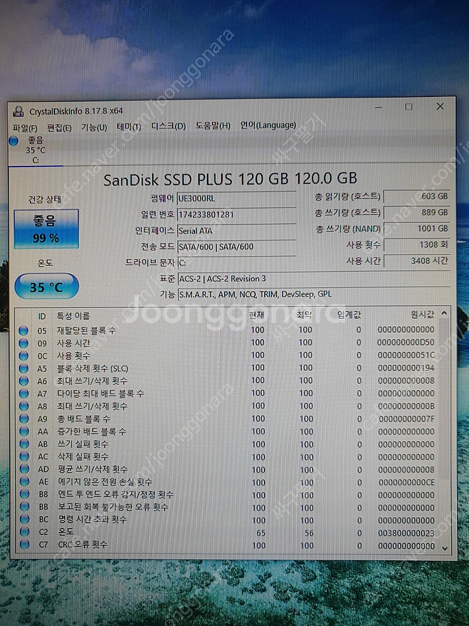The image size is (469, 626).
Task: Click status icon of row AD 평균 쓰기/삭제 횟수
Action: (x=25, y=469)
